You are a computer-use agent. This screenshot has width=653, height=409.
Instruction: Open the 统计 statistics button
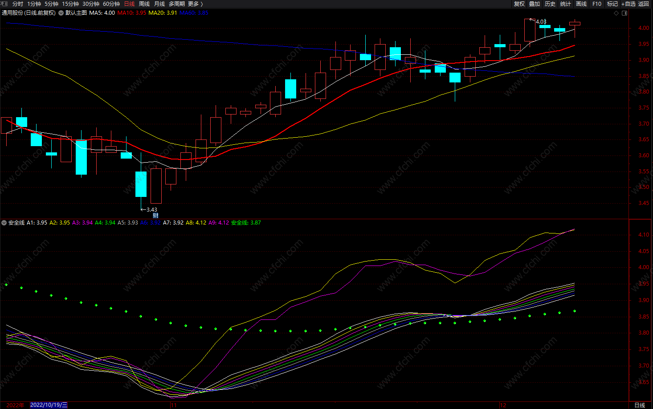pyautogui.click(x=566, y=4)
